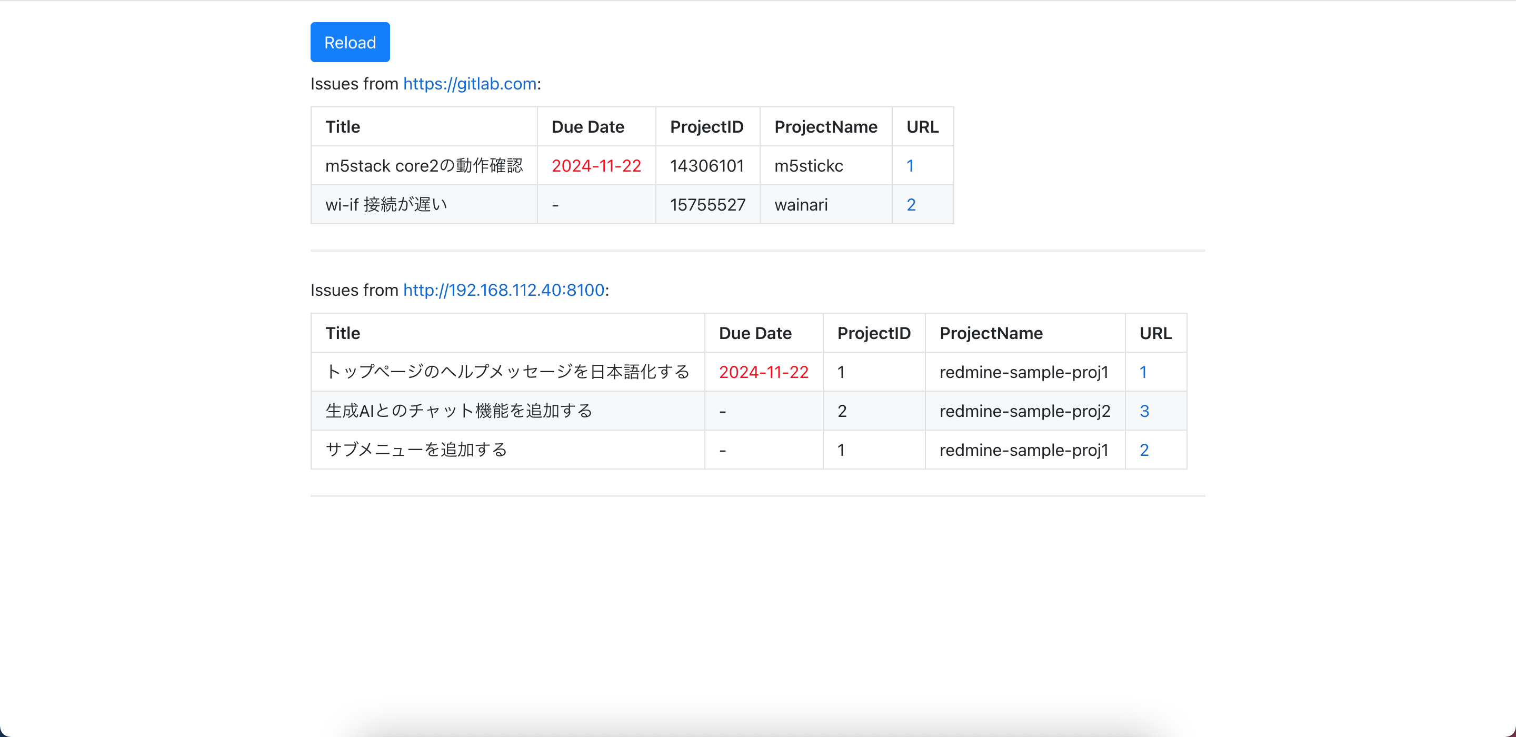The width and height of the screenshot is (1516, 737).
Task: Open URL link 3 for redmine-sample-proj2
Action: point(1143,411)
